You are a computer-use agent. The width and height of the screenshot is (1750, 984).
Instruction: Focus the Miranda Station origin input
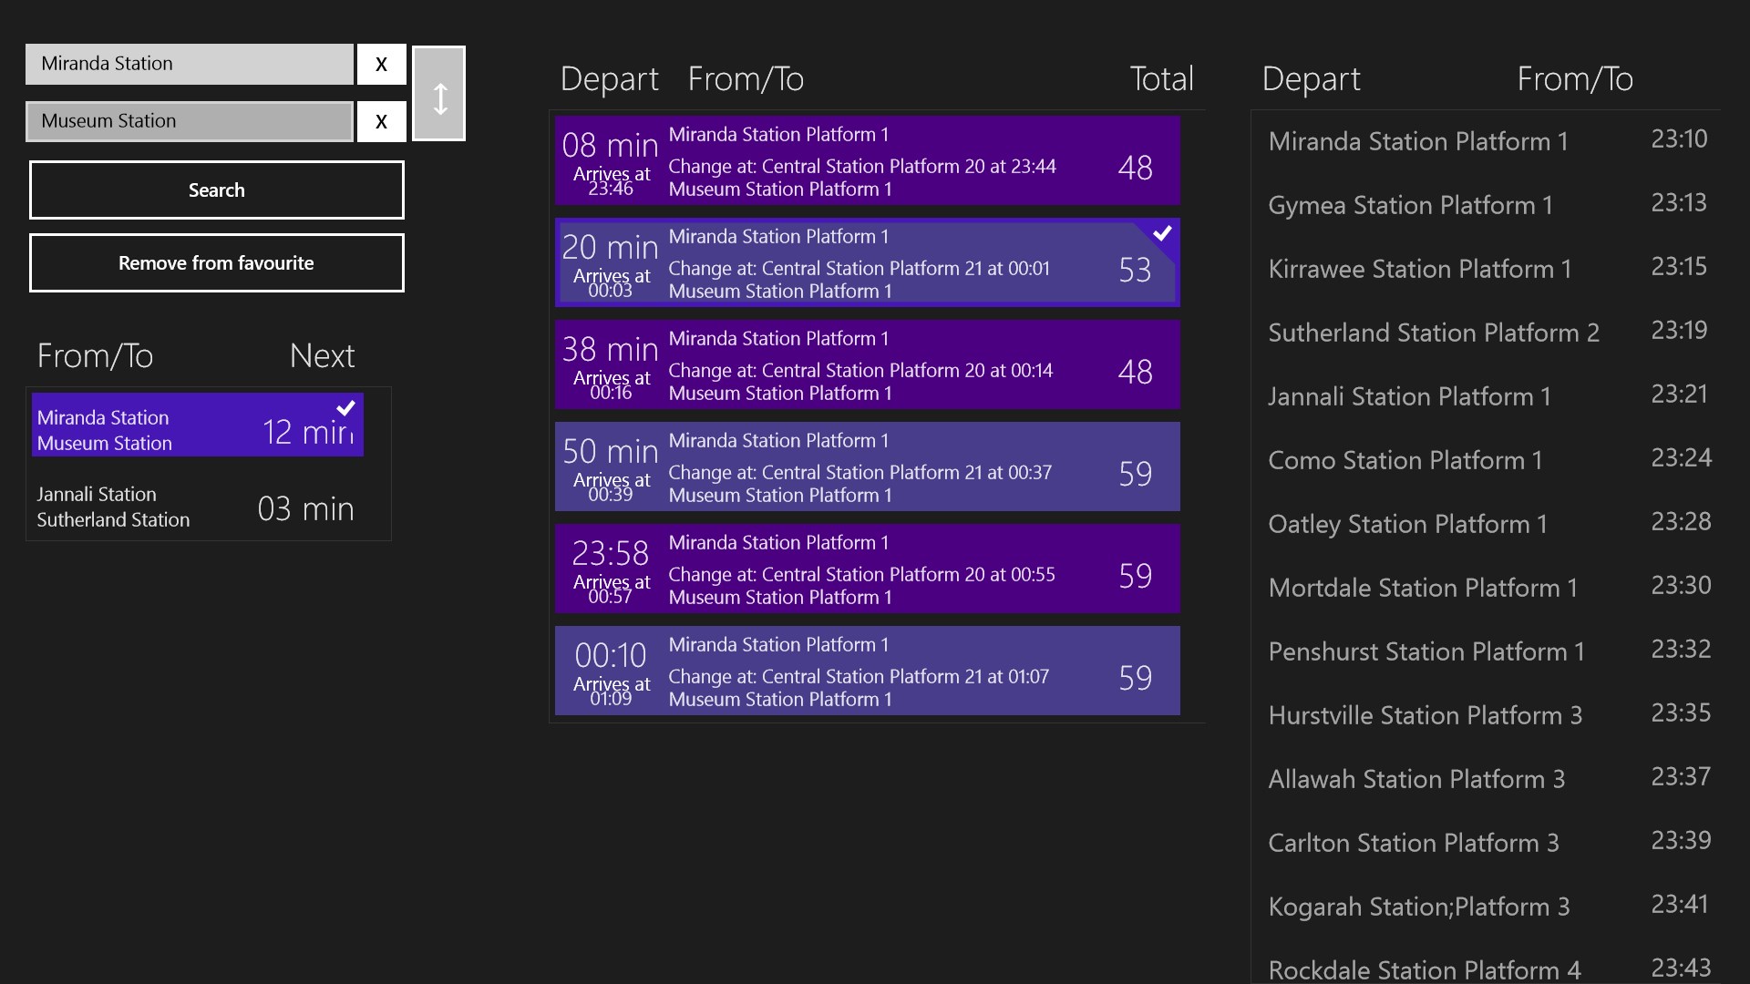189,64
